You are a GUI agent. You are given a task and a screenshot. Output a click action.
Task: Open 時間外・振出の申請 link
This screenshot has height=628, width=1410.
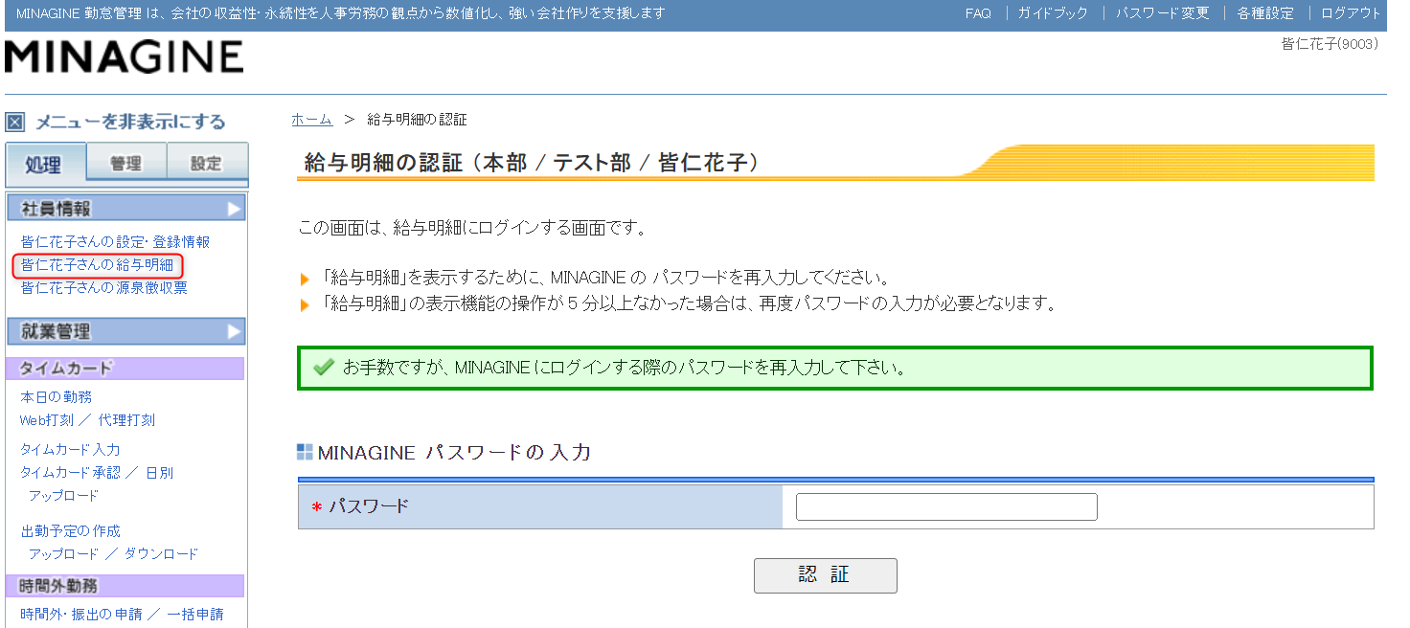click(x=81, y=615)
